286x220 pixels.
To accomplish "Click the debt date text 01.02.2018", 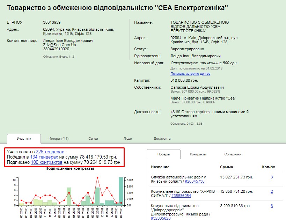I will tap(214, 68).
